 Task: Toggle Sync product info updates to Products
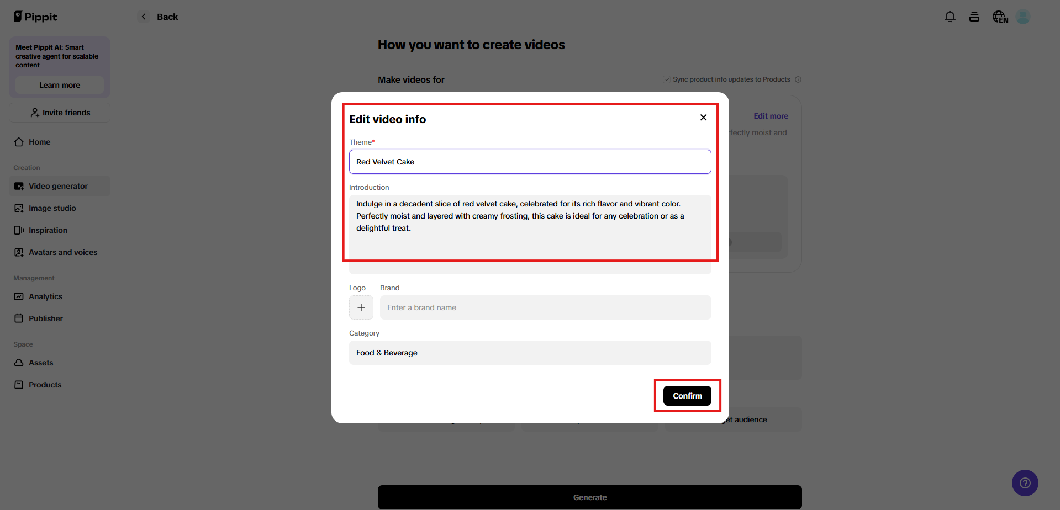[x=667, y=79]
